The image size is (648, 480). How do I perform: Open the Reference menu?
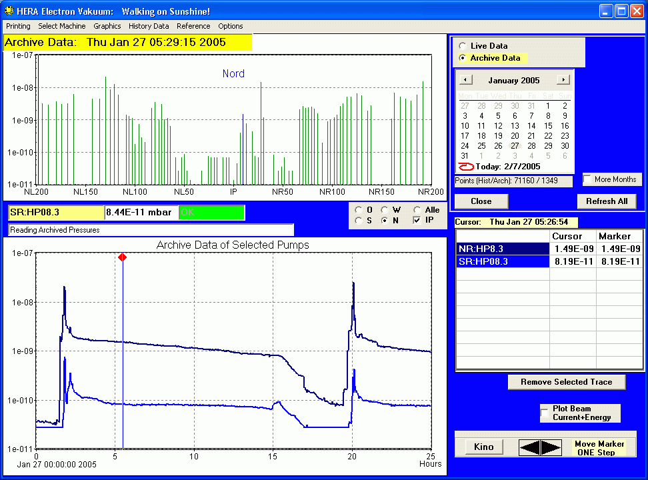pyautogui.click(x=193, y=26)
